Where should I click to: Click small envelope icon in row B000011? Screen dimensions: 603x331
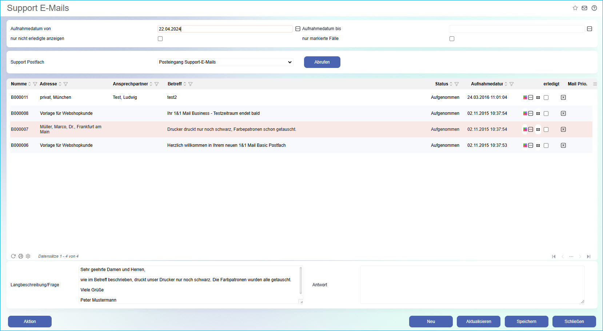[x=538, y=98]
